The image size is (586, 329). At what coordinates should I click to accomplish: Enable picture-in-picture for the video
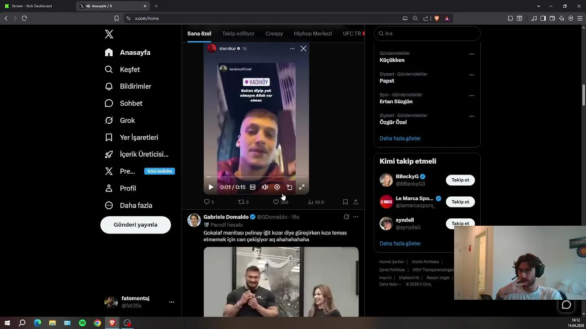point(289,187)
